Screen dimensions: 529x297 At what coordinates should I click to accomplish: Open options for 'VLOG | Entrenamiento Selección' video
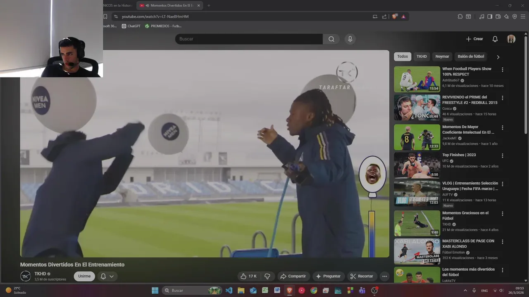click(x=503, y=184)
